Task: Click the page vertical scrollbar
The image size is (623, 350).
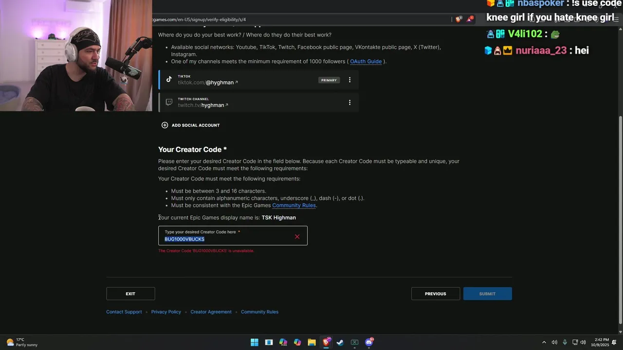Action: [620, 220]
